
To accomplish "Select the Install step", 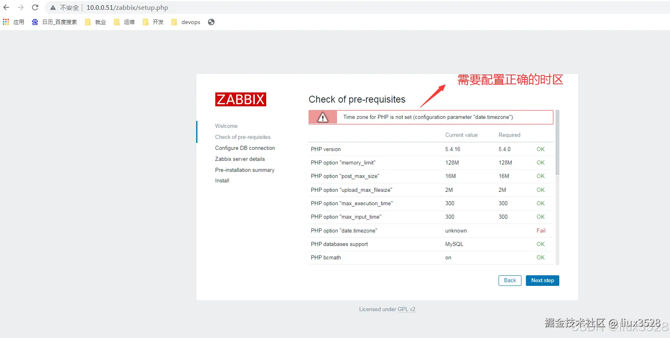I will [222, 180].
